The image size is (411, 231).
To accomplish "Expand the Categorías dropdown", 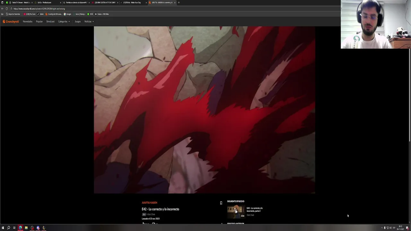I will point(64,21).
